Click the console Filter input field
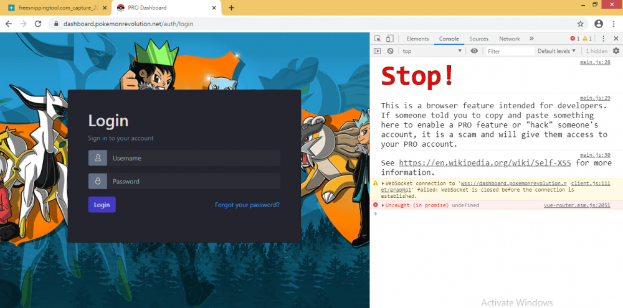This screenshot has width=623, height=308. coord(510,51)
